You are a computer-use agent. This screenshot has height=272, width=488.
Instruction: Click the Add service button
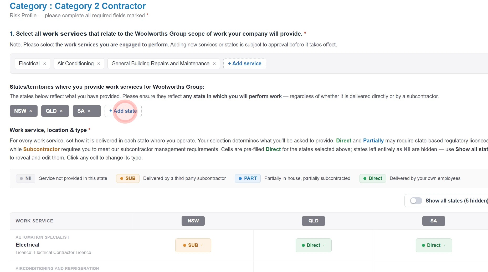[245, 63]
